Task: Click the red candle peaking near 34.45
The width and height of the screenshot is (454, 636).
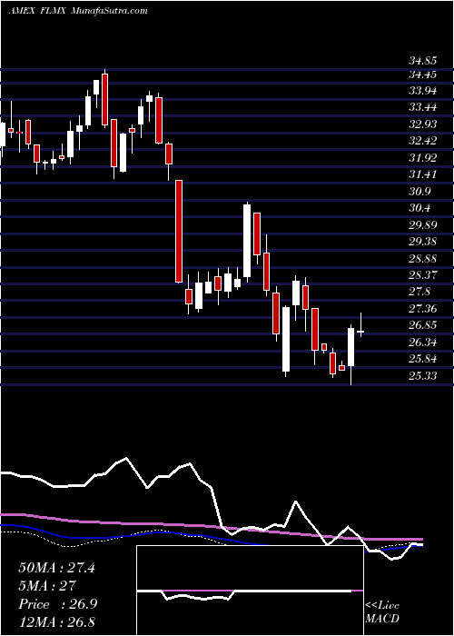Action: 105,99
